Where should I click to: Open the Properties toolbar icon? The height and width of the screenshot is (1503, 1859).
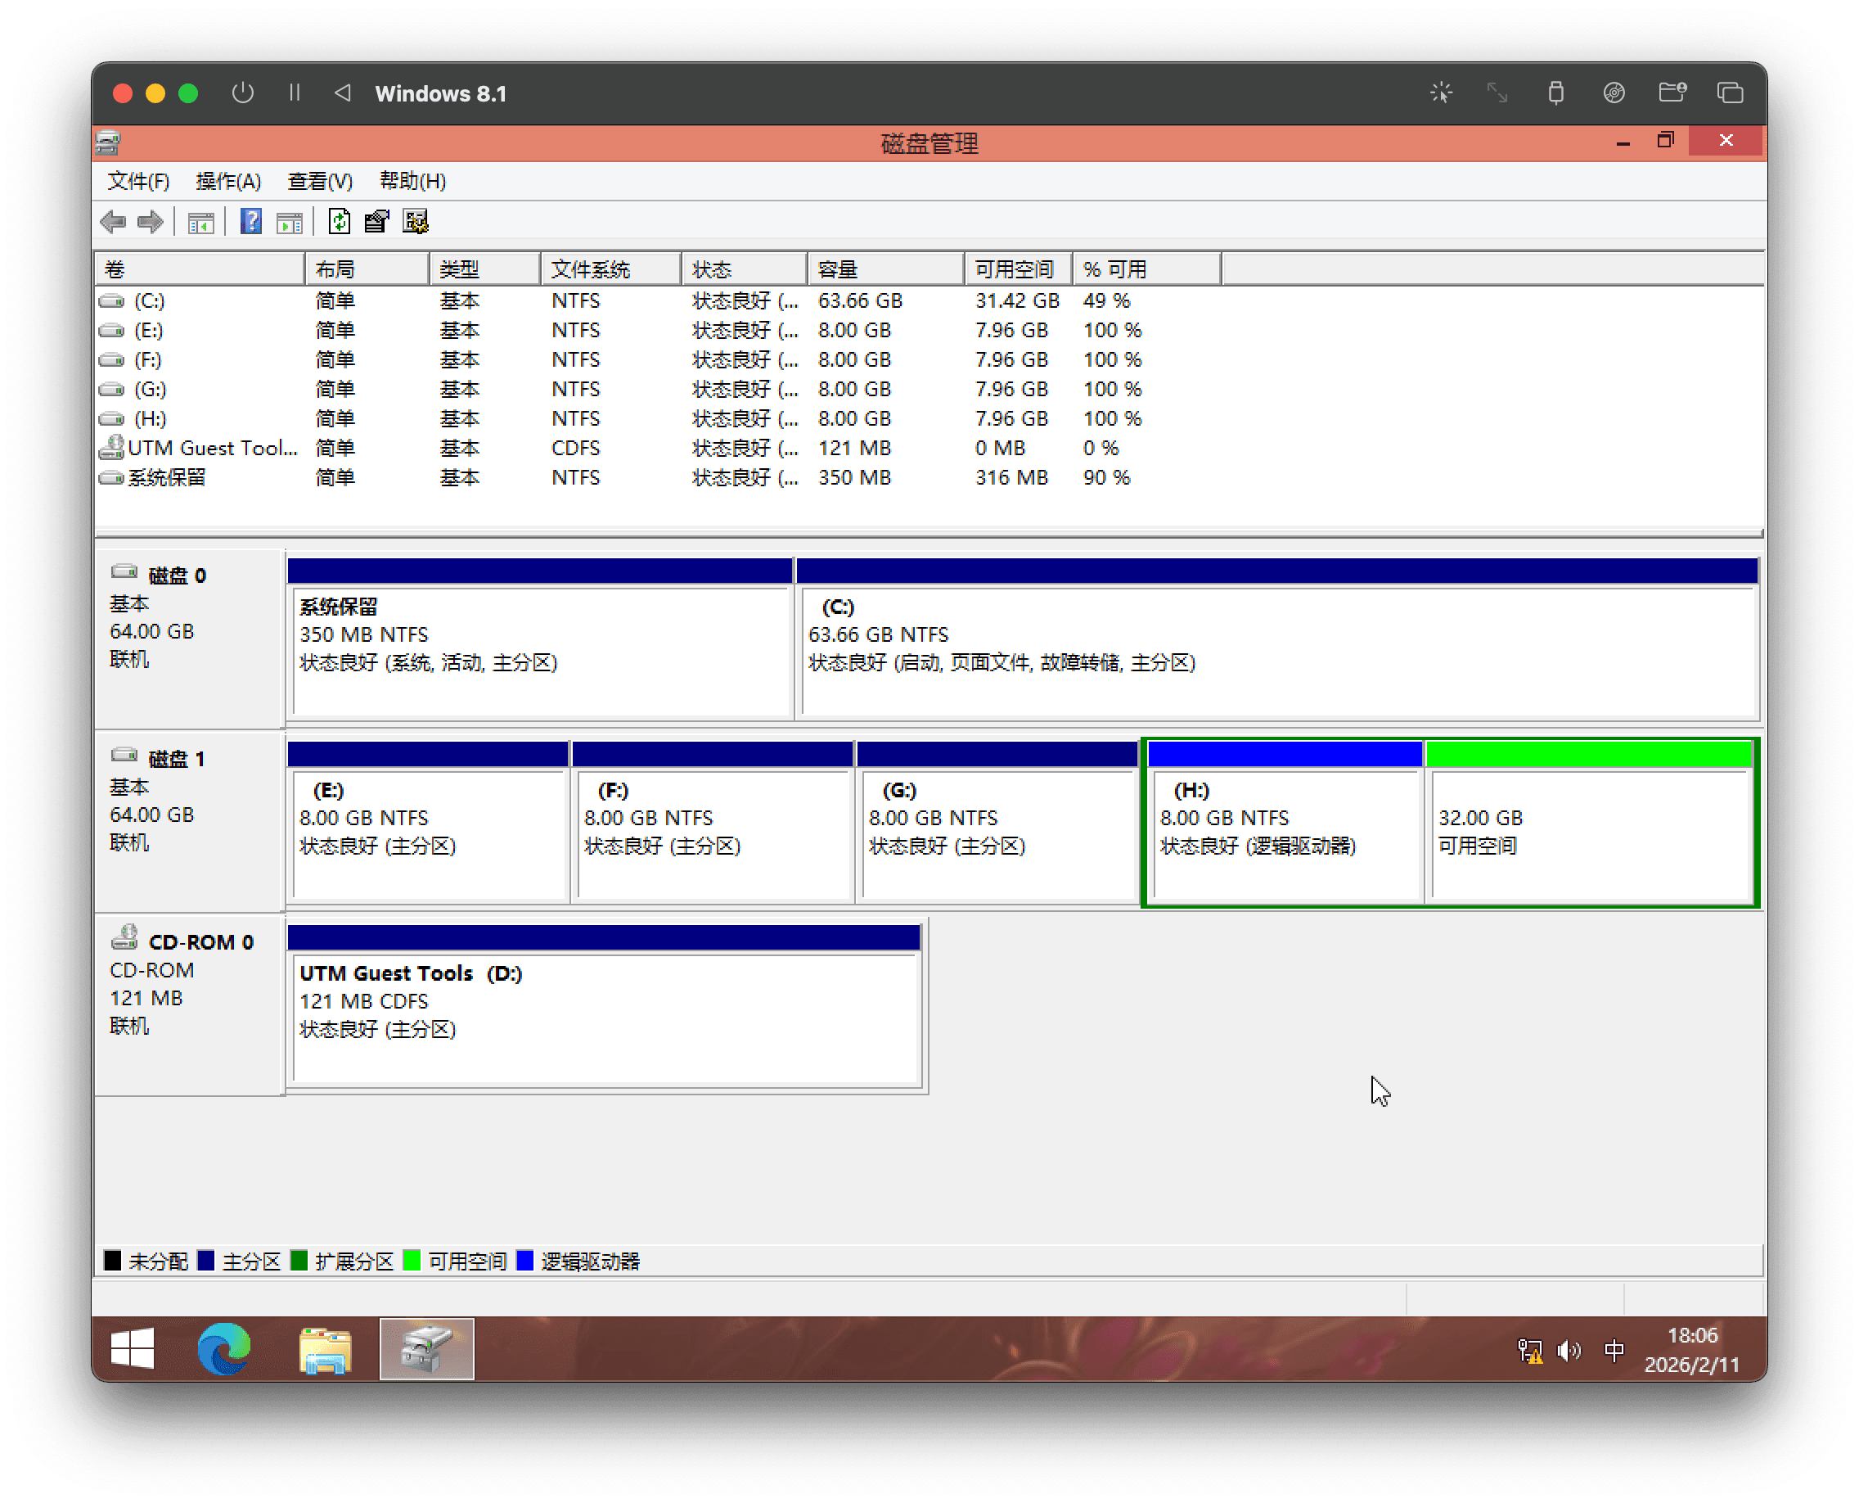(376, 223)
